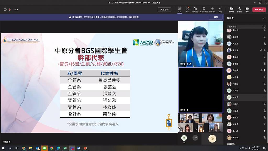Open LINE from the taskbar

pos(44,148)
